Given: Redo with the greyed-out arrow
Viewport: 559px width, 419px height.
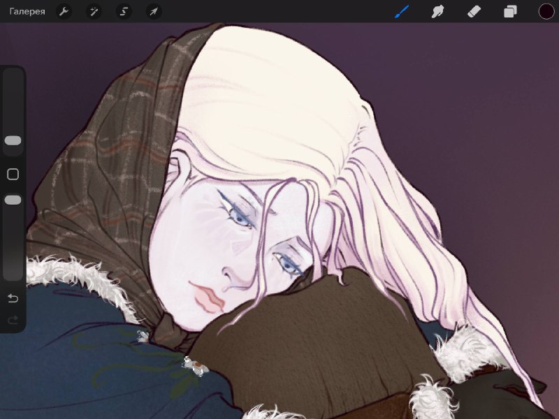Looking at the screenshot, I should click(13, 320).
